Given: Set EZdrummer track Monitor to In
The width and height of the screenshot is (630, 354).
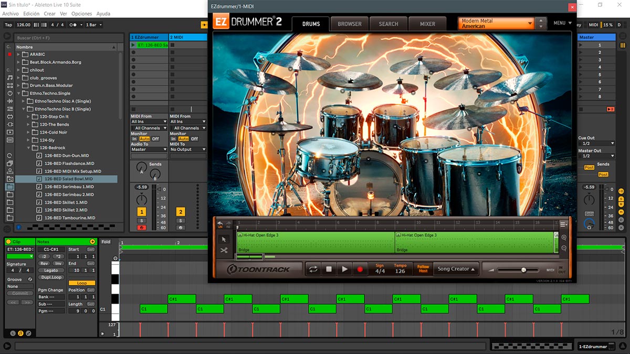Looking at the screenshot, I should [x=134, y=139].
